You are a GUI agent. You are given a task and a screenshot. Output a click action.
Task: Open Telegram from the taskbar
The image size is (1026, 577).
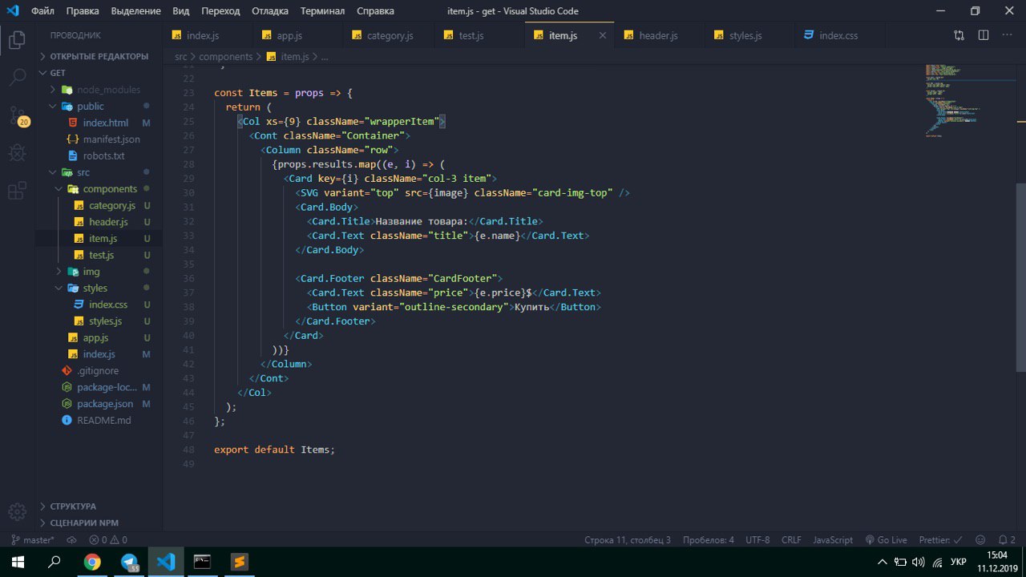pos(129,562)
